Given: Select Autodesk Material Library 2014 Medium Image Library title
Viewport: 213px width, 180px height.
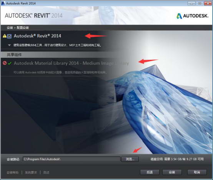Looking at the screenshot, I should pyautogui.click(x=71, y=63).
